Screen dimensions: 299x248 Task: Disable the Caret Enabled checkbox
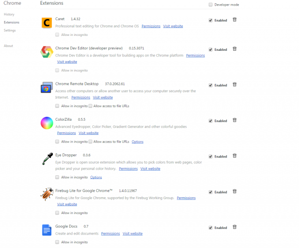pyautogui.click(x=211, y=20)
